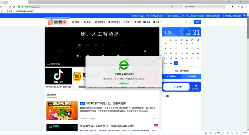Click the status bar speaker mute icon
Viewport: 249px width, 135px height.
237,133
